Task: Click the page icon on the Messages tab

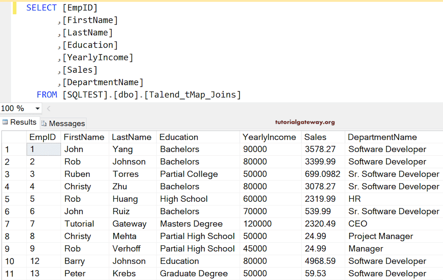Action: [44, 124]
